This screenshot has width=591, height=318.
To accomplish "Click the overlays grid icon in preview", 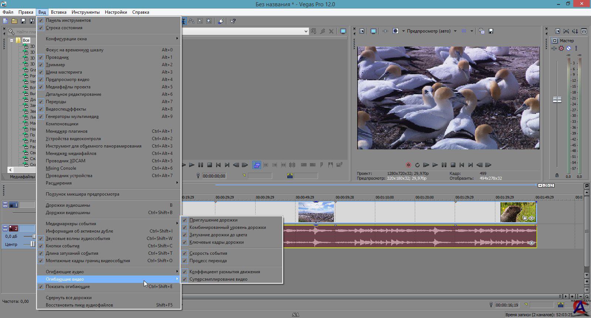I will point(464,31).
